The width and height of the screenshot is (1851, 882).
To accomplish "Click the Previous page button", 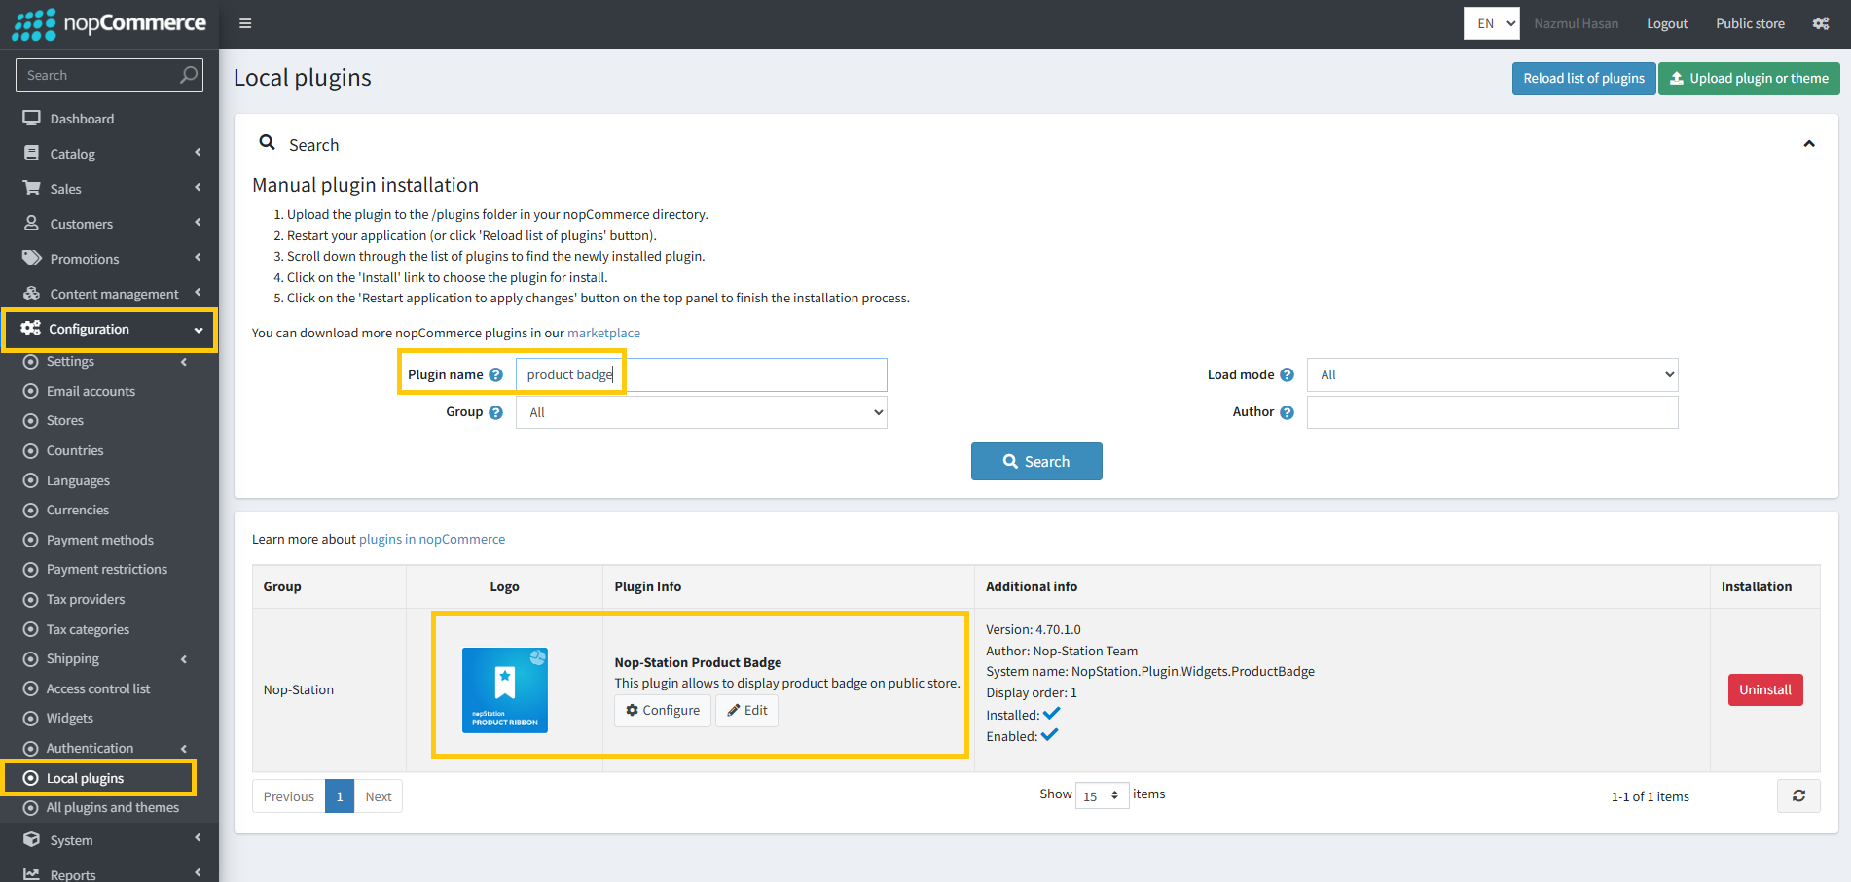I will tap(289, 796).
